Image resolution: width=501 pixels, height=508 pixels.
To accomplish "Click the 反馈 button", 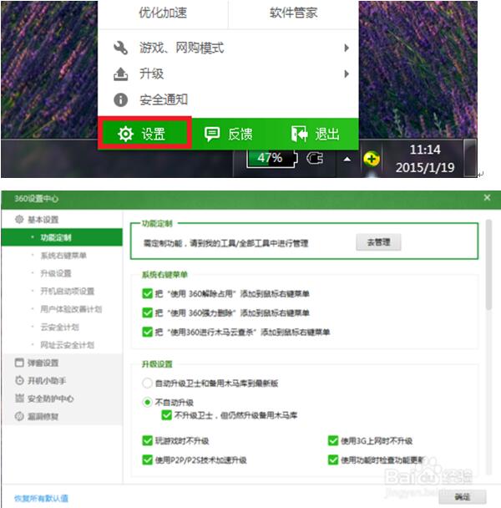I will pyautogui.click(x=229, y=134).
